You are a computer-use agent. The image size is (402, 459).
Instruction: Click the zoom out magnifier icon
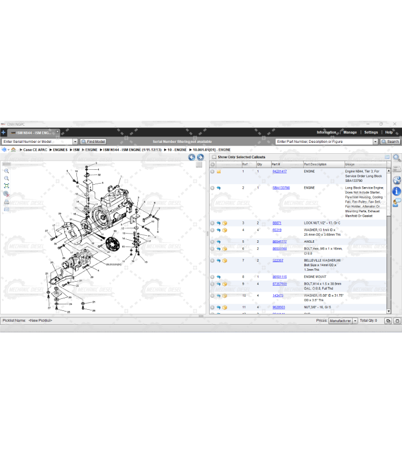tap(6, 178)
